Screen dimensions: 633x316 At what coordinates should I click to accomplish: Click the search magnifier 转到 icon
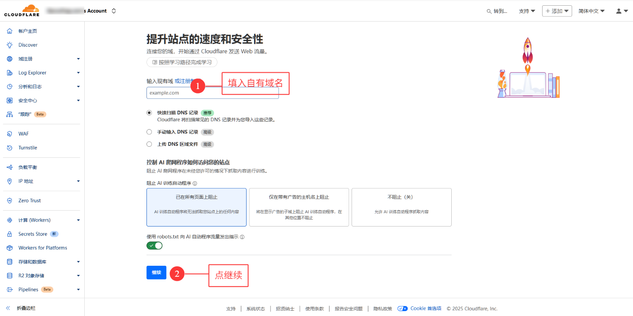pyautogui.click(x=489, y=11)
